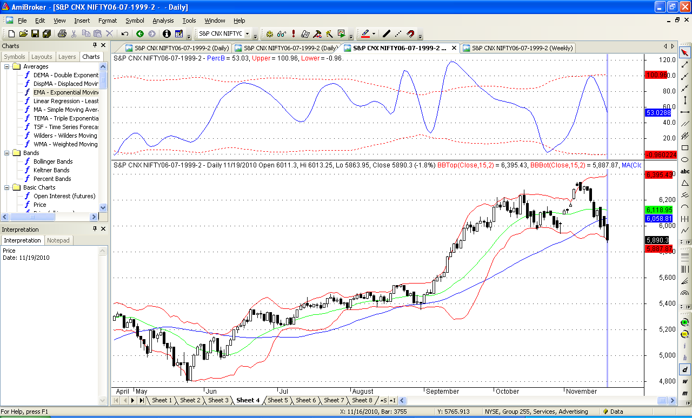This screenshot has width=692, height=418.
Task: Click 'Date: 11/19/2010' in Interpretation
Action: [x=26, y=258]
